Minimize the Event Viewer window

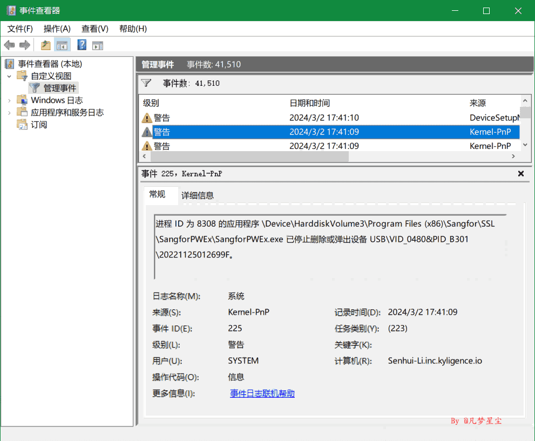click(x=455, y=11)
